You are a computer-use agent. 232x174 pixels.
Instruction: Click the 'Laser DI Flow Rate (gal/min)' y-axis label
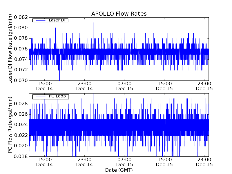coord(10,49)
